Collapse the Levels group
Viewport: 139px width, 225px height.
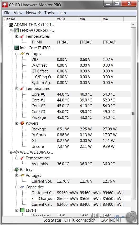click(x=17, y=210)
